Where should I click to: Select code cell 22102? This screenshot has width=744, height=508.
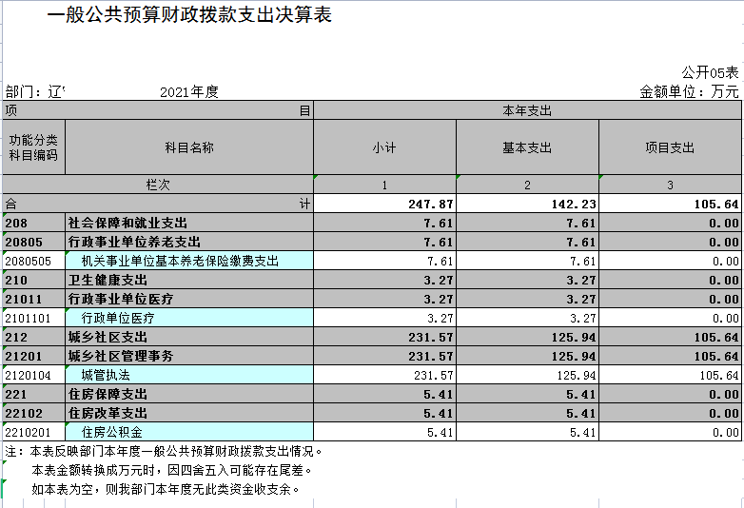(x=33, y=413)
